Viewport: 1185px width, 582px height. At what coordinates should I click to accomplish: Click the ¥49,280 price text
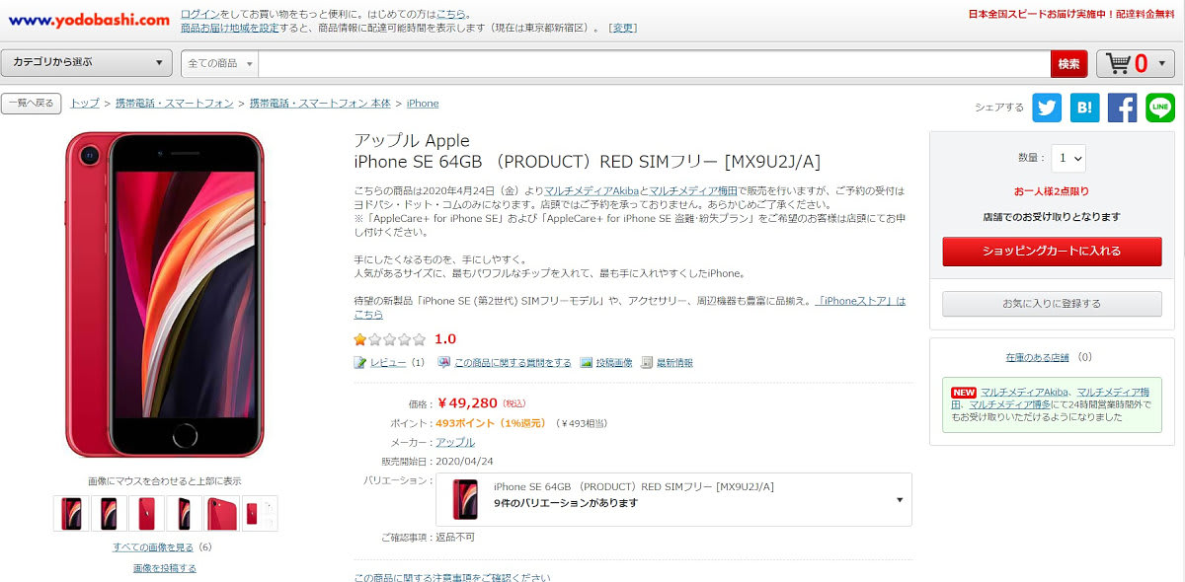tap(468, 403)
